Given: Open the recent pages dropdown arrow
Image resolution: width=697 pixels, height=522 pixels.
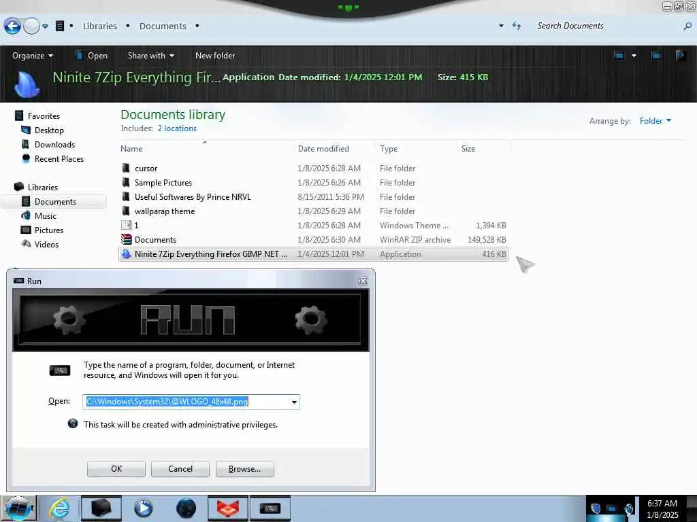Looking at the screenshot, I should coord(45,27).
